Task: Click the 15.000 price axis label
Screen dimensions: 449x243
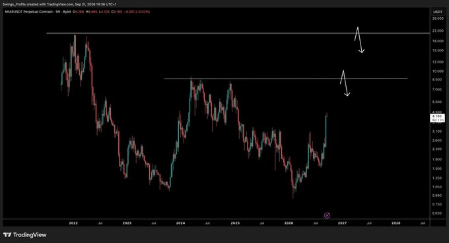Action: (x=438, y=50)
